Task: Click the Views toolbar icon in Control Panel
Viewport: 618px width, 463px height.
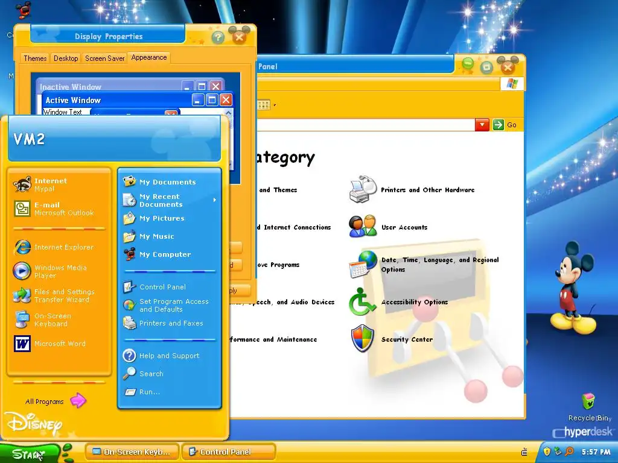Action: click(x=264, y=105)
